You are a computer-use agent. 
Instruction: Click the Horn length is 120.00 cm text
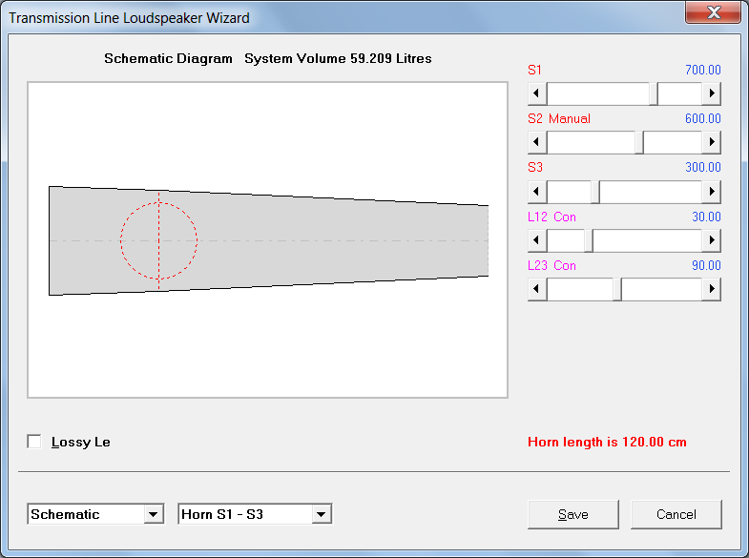(x=607, y=442)
